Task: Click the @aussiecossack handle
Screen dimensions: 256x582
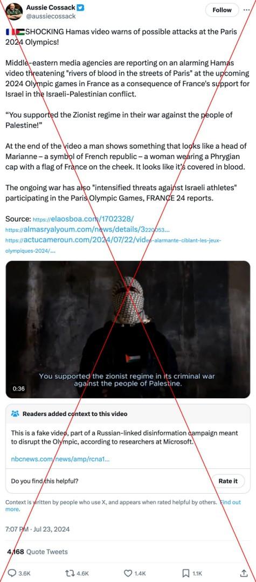Action: coord(51,16)
